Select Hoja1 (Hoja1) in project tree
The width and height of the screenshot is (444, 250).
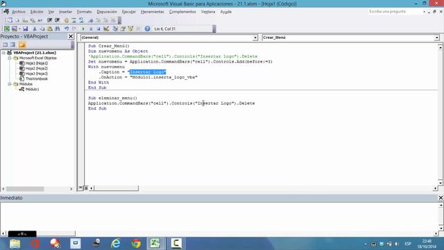pos(36,63)
